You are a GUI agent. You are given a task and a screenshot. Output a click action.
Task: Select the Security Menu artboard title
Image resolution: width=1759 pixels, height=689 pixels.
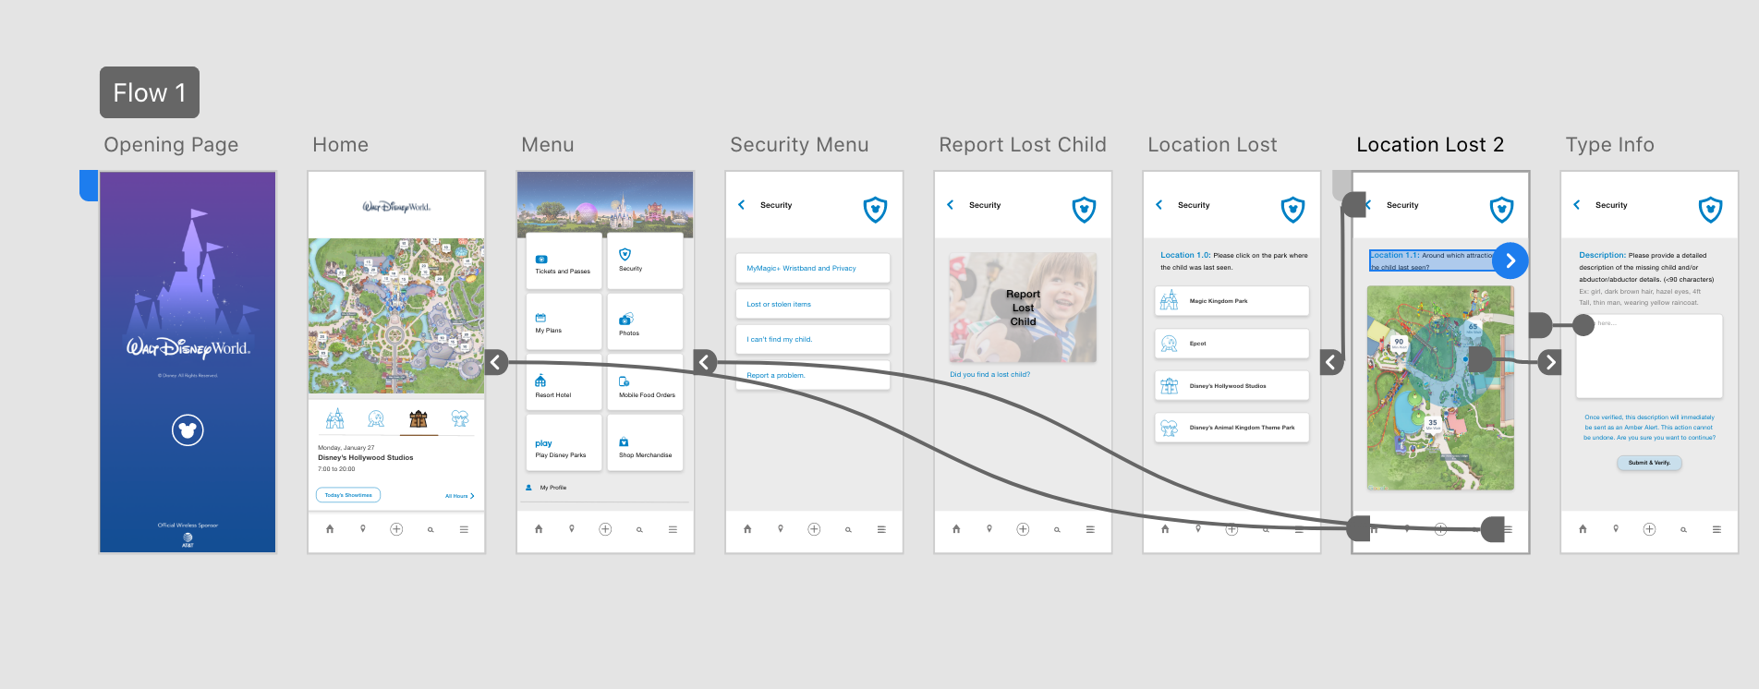pyautogui.click(x=799, y=145)
